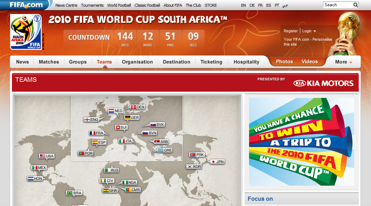
Task: Open the Hospitality tab
Action: 247,62
